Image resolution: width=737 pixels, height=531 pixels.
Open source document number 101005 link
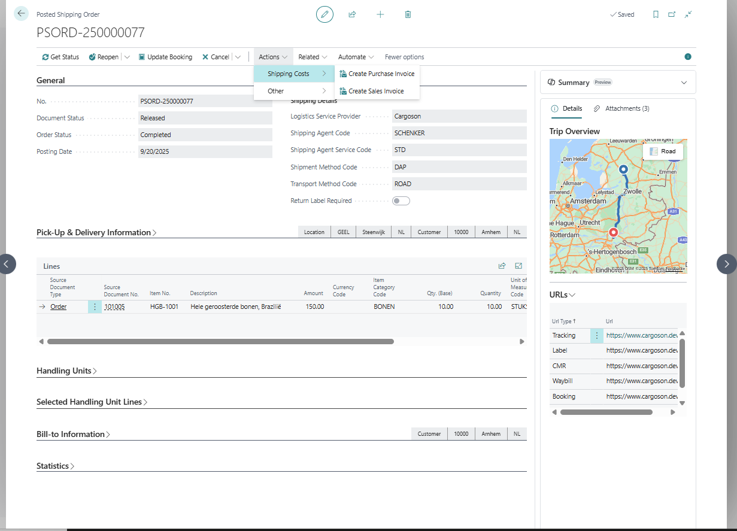pyautogui.click(x=114, y=307)
